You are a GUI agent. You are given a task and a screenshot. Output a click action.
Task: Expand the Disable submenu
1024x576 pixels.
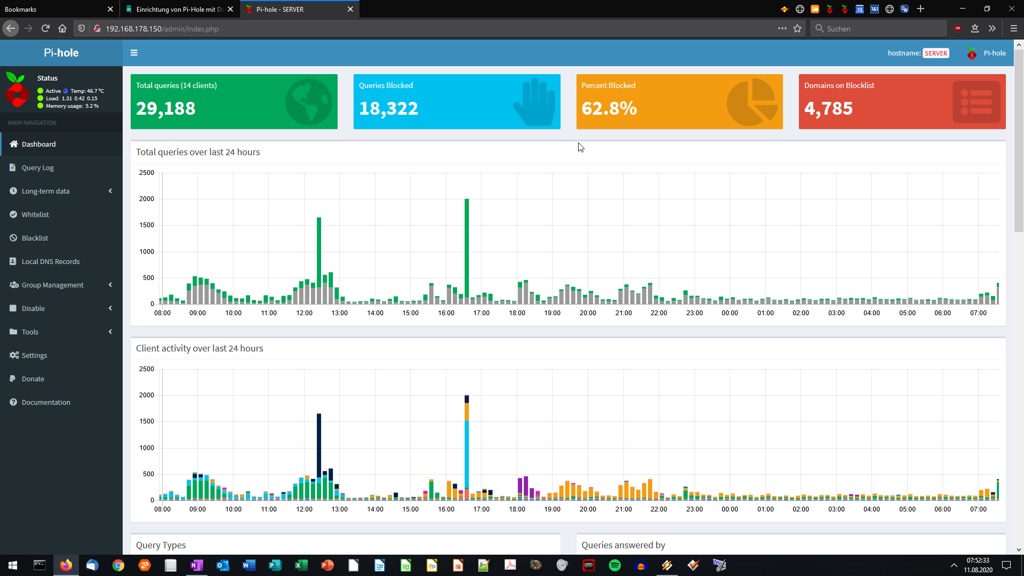61,308
